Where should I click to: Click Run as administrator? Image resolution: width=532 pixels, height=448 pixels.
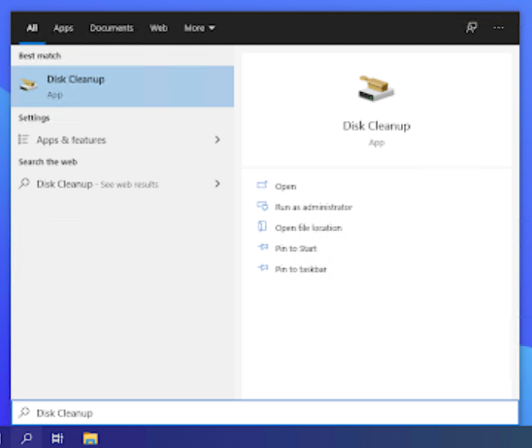coord(314,208)
